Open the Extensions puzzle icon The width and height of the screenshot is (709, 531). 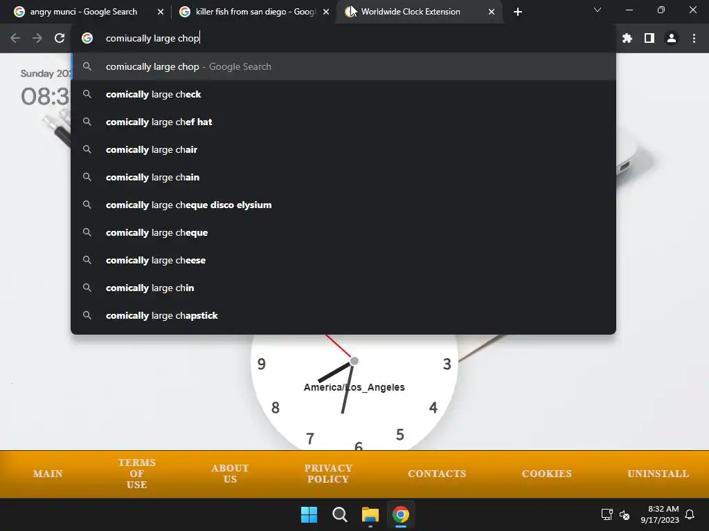click(627, 39)
